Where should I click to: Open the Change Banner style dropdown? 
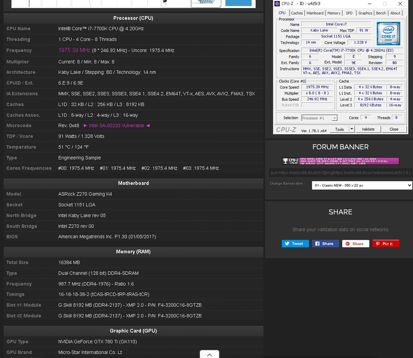pos(362,185)
